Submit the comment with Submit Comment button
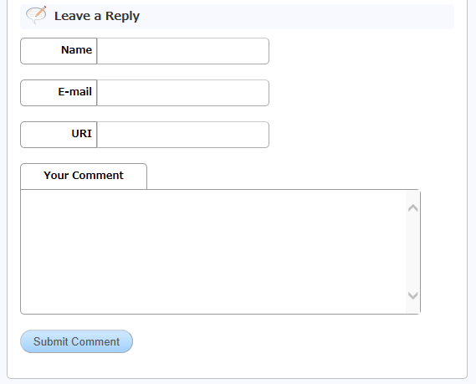Screen dimensions: 476x384 (76, 341)
